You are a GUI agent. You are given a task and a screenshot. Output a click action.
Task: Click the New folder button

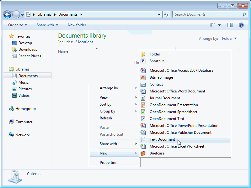(x=77, y=25)
